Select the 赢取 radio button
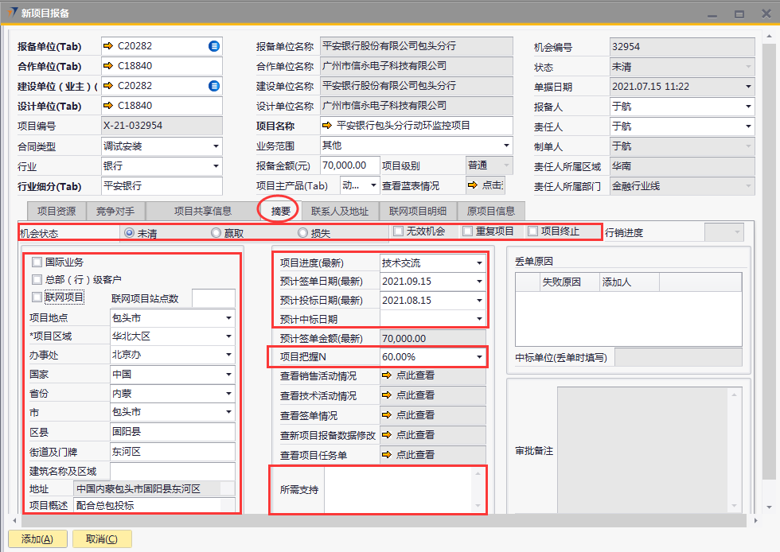 click(x=216, y=232)
